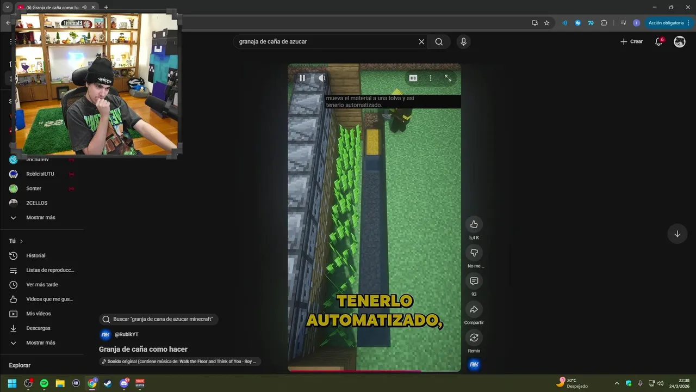
Task: Open the Sonido original audio link
Action: tap(180, 362)
